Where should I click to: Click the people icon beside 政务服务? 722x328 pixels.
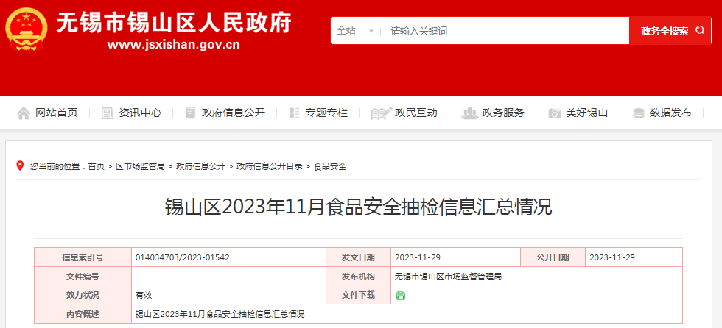(469, 113)
